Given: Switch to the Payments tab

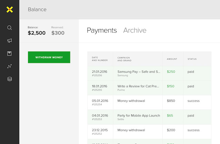Looking at the screenshot, I should pyautogui.click(x=102, y=30).
